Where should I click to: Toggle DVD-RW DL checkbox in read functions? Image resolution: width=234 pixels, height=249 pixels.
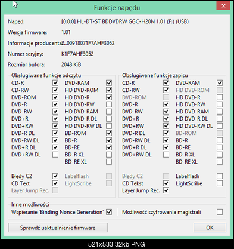tap(55, 140)
